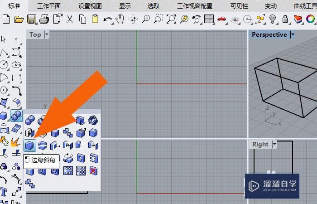Open a file with the folder icon
The width and height of the screenshot is (317, 204).
click(19, 19)
